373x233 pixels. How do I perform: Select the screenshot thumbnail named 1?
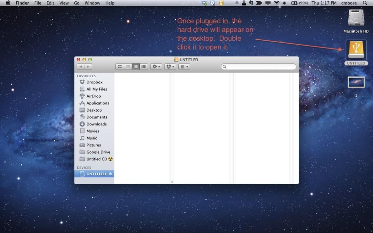356,82
